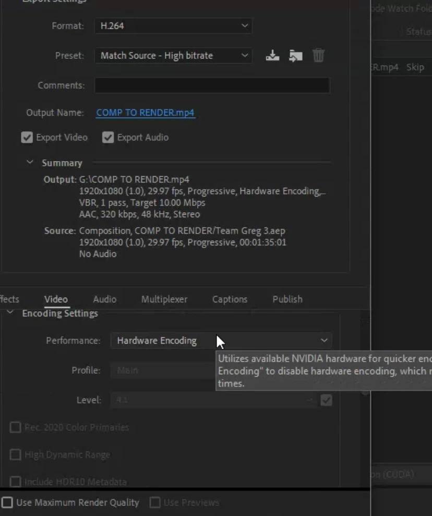Click the G:\COMP TO RENDER.mp4 output path text
This screenshot has height=516, width=432.
[x=134, y=180]
